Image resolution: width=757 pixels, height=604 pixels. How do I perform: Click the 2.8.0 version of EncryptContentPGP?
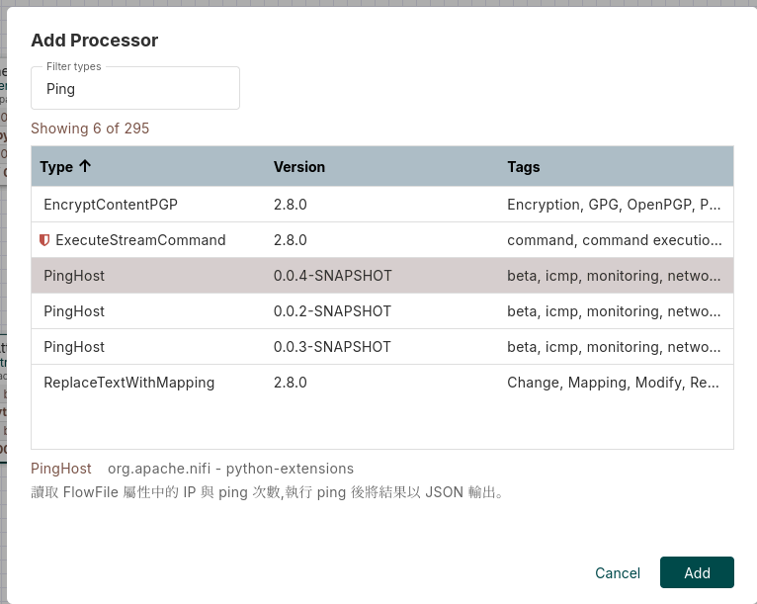pyautogui.click(x=291, y=205)
